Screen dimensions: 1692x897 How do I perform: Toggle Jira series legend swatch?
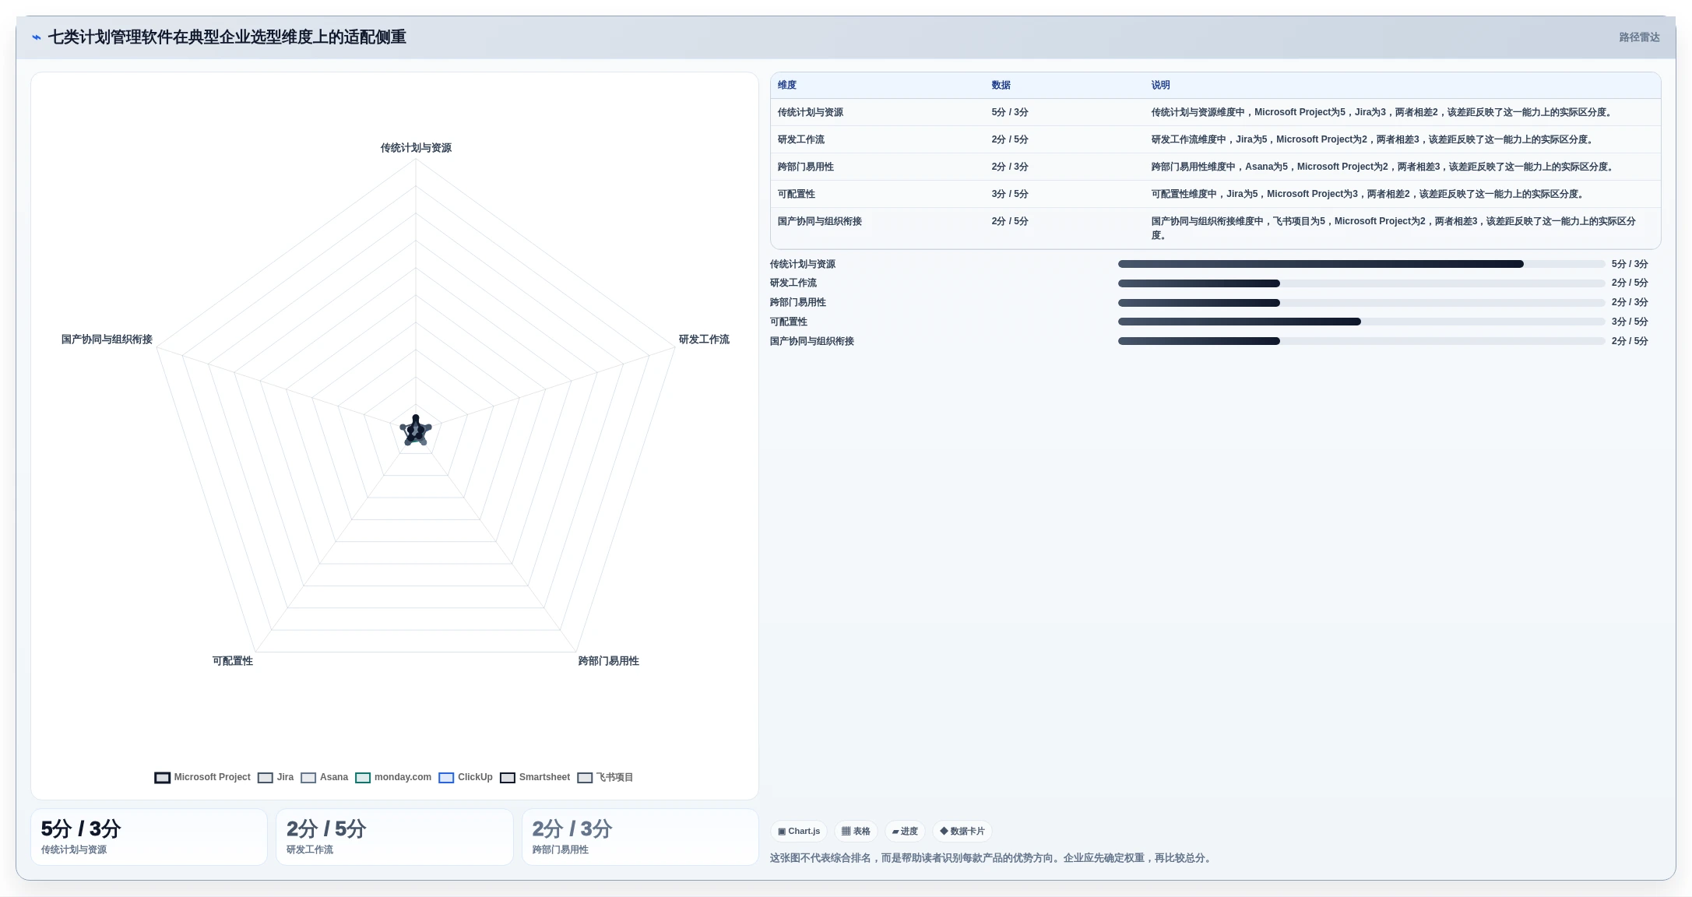point(266,777)
